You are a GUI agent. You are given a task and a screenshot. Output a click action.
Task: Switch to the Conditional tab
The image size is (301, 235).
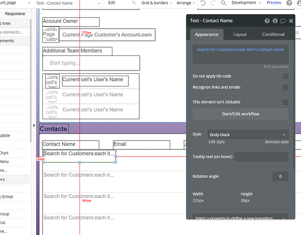pyautogui.click(x=273, y=34)
